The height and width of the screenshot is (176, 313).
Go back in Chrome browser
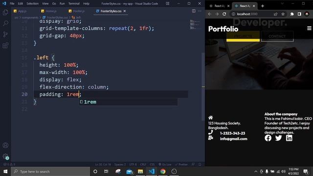coord(210,14)
